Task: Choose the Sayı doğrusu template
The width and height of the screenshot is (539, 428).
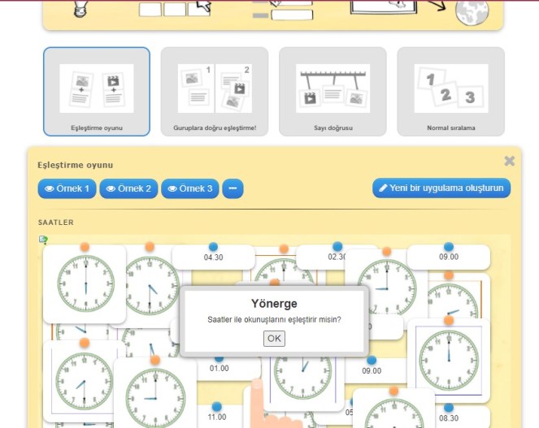Action: (333, 91)
